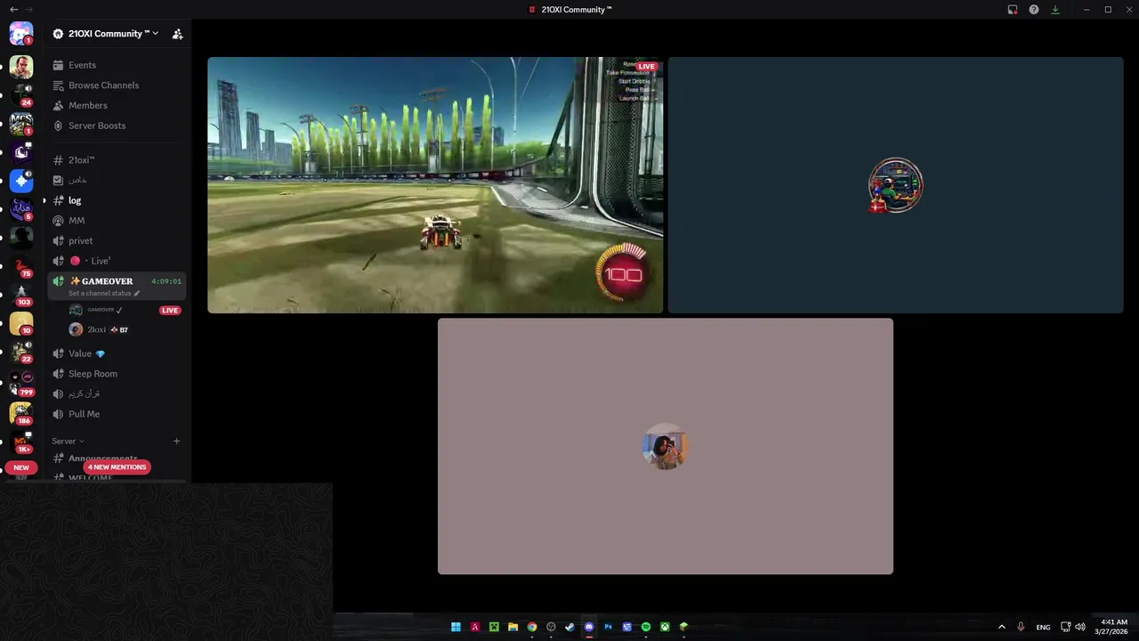Open Spotify from the taskbar
This screenshot has width=1139, height=641.
(646, 627)
